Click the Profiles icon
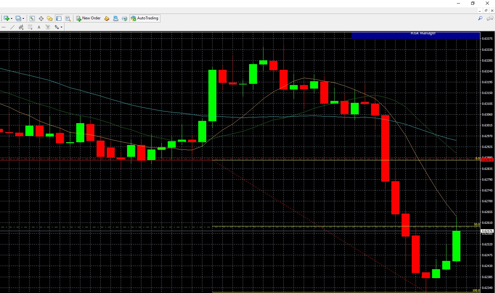The width and height of the screenshot is (495, 293). pos(18,18)
